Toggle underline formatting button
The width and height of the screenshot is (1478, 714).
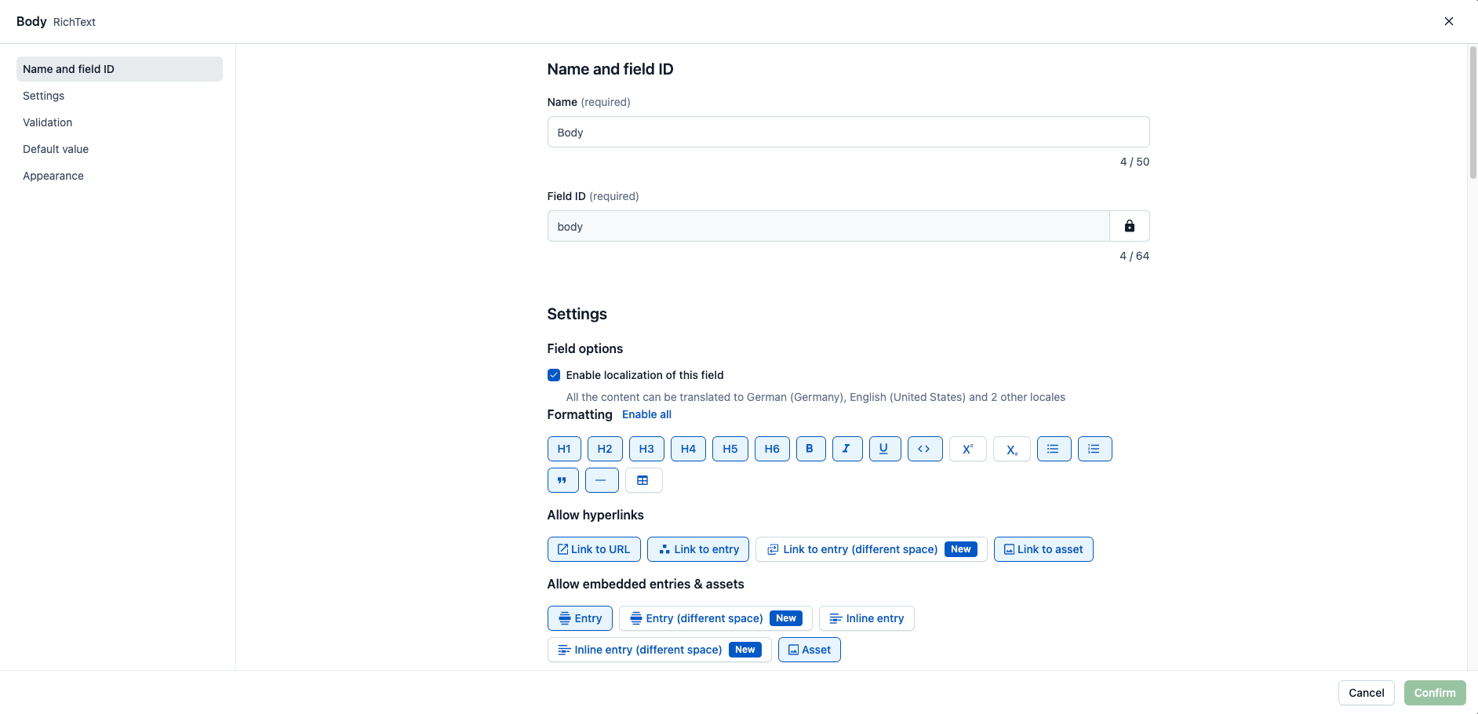click(x=885, y=449)
